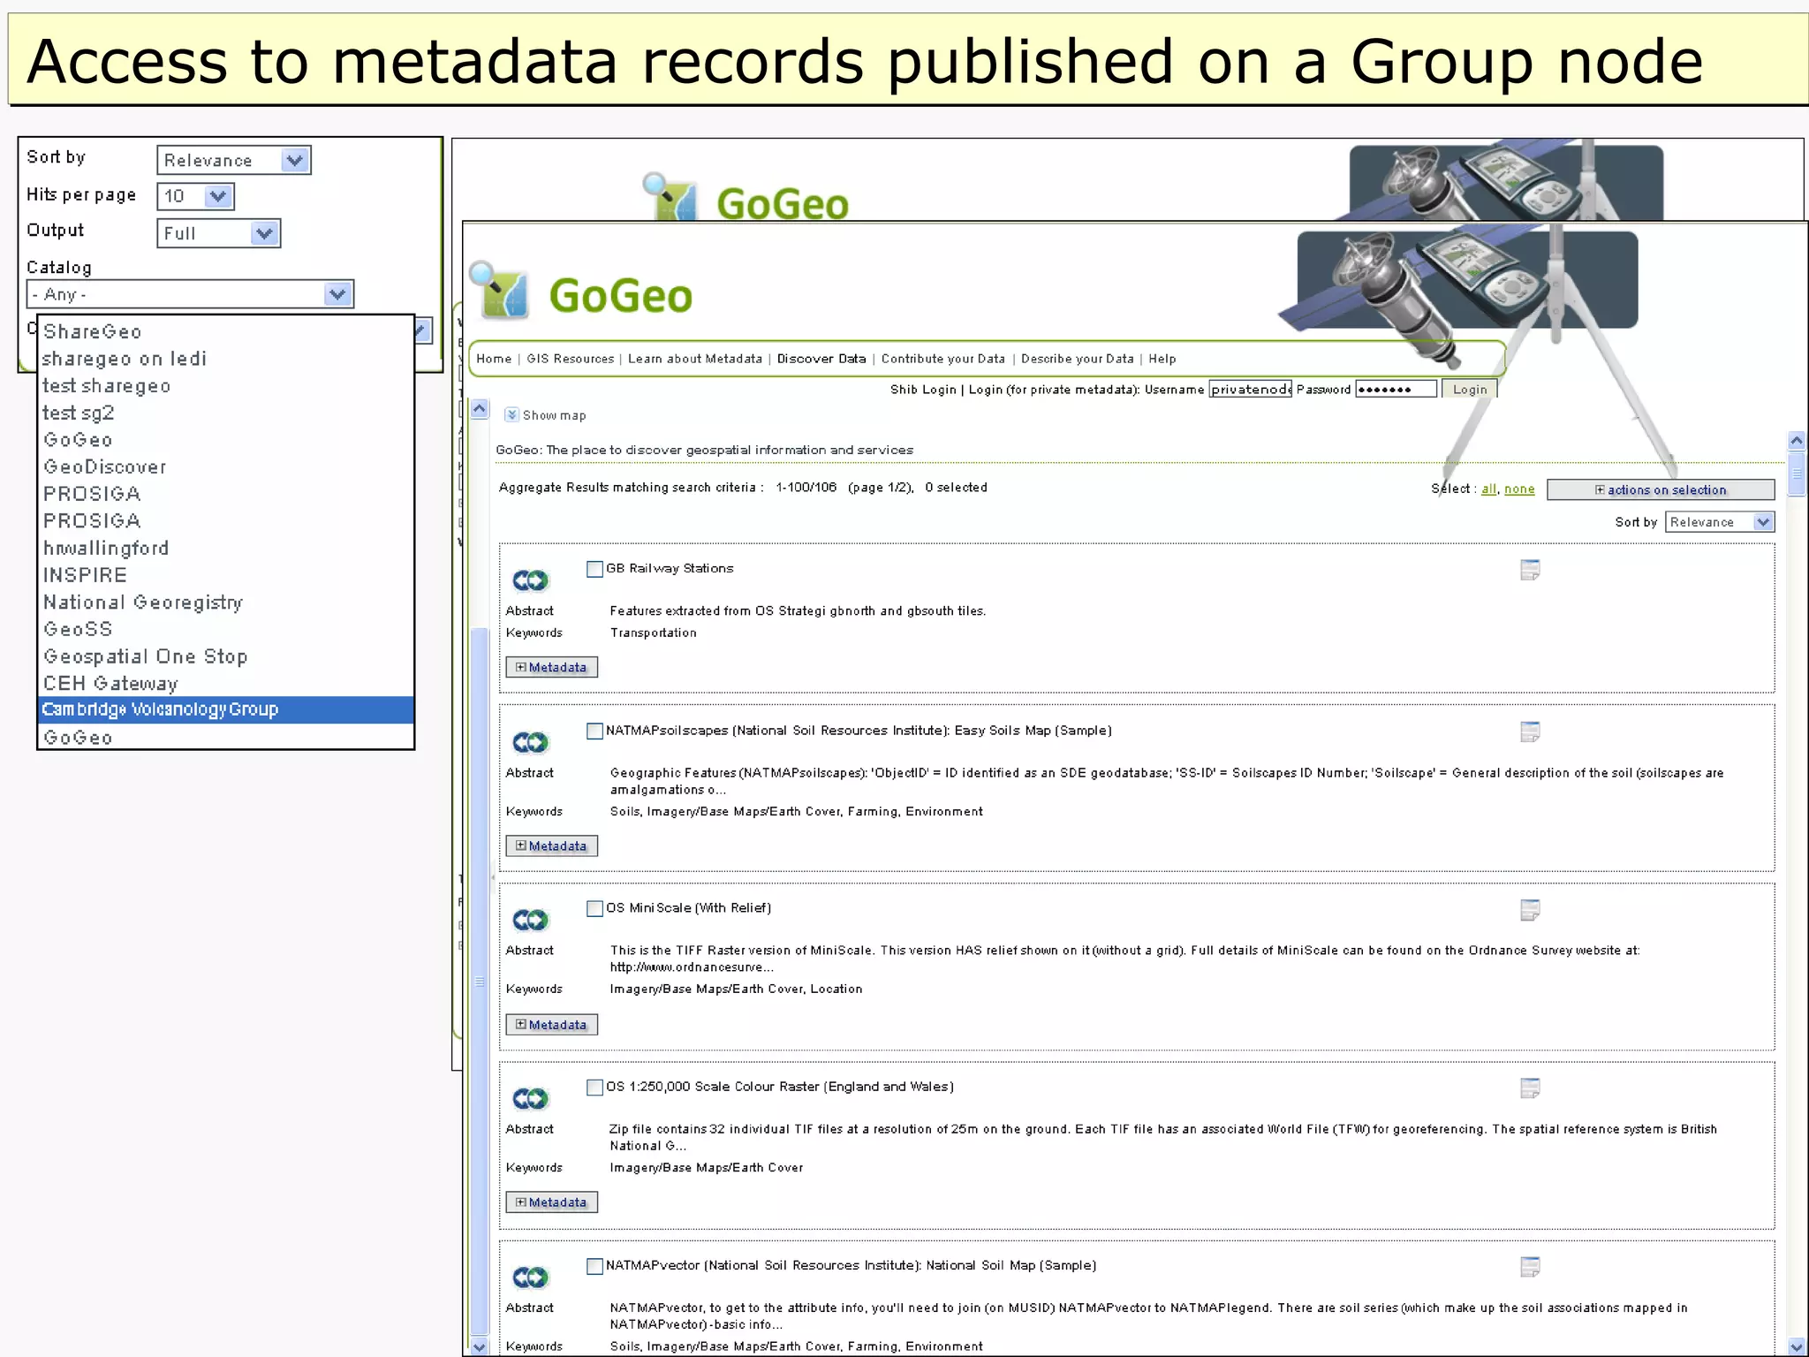1809x1357 pixels.
Task: Click right scrollbar up arrow
Action: [x=1797, y=440]
